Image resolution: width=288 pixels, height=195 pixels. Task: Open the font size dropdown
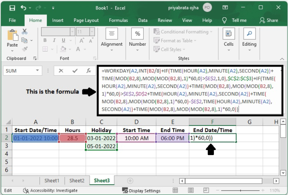point(92,32)
